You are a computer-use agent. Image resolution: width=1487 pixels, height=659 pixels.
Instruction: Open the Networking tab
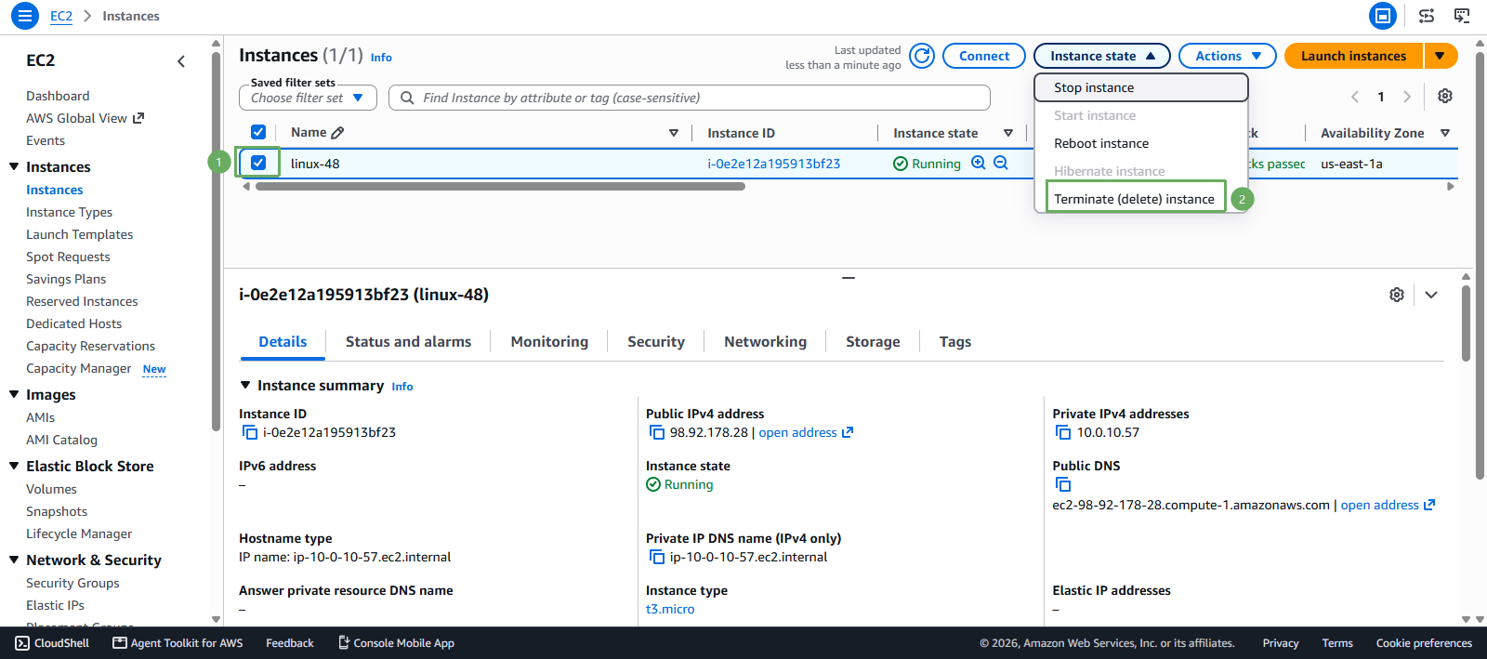(x=765, y=342)
